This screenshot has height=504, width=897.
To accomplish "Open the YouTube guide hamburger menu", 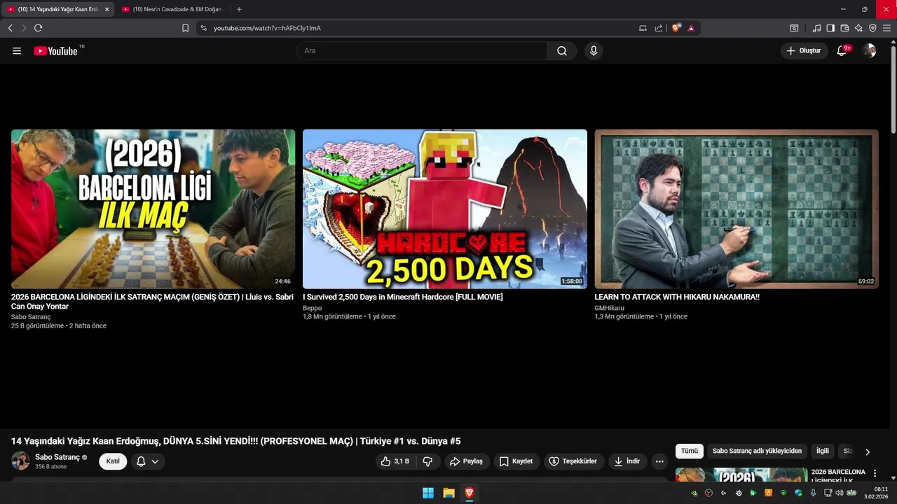I will coord(17,51).
